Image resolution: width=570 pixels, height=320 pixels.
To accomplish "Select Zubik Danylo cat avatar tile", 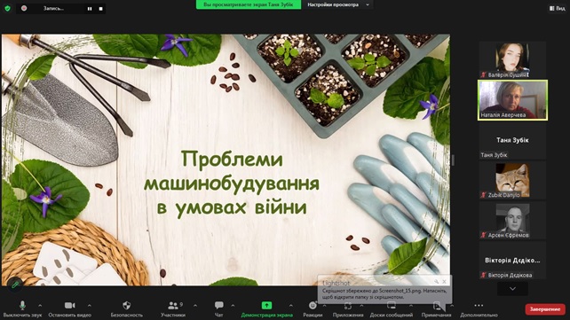I will [x=512, y=180].
